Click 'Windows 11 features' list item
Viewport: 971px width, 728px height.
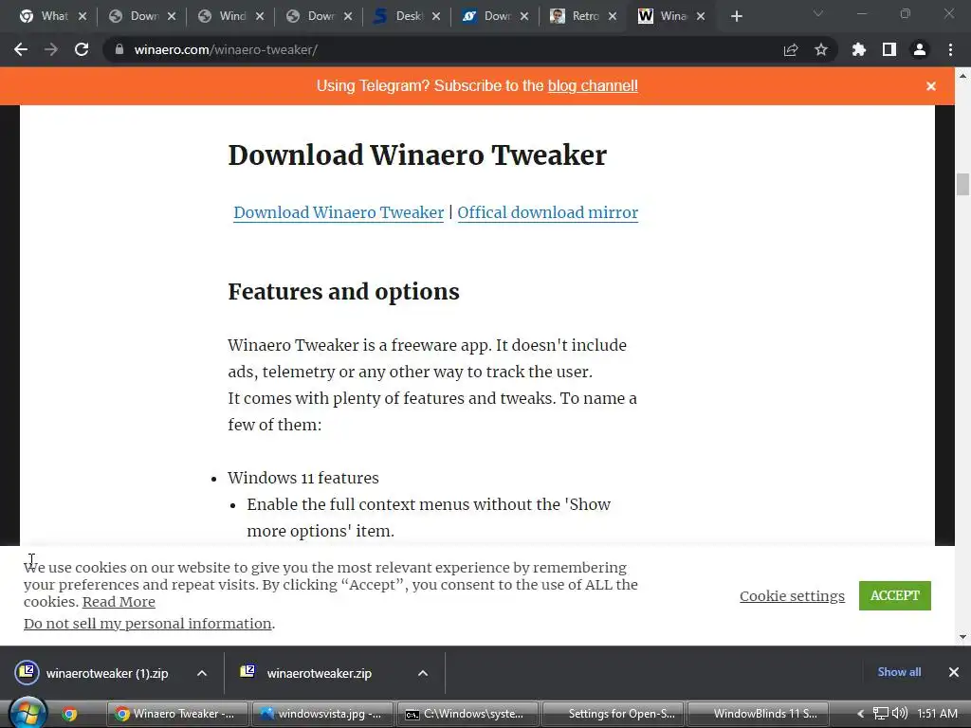tap(302, 478)
